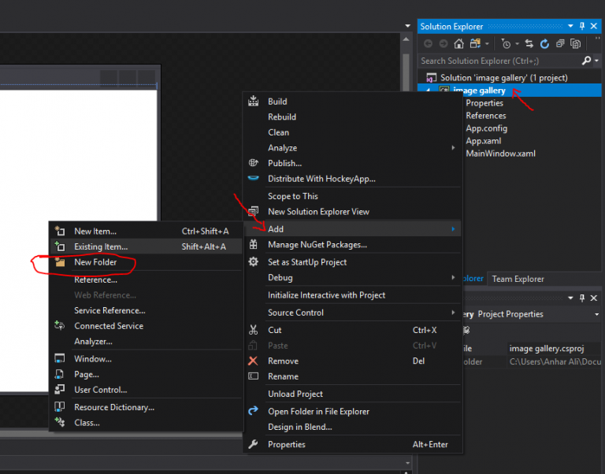
Task: Open the pending changes filter dropdown arrow
Action: coord(517,44)
